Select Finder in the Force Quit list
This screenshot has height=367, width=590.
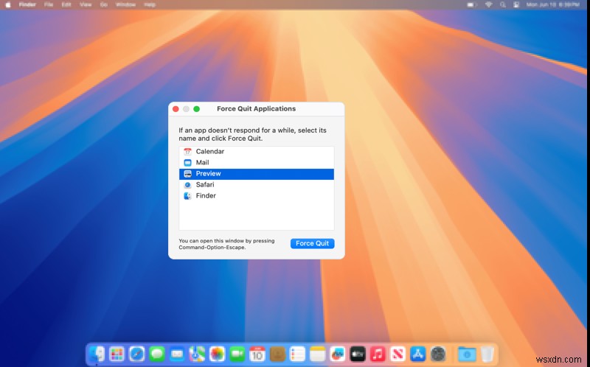click(x=256, y=196)
